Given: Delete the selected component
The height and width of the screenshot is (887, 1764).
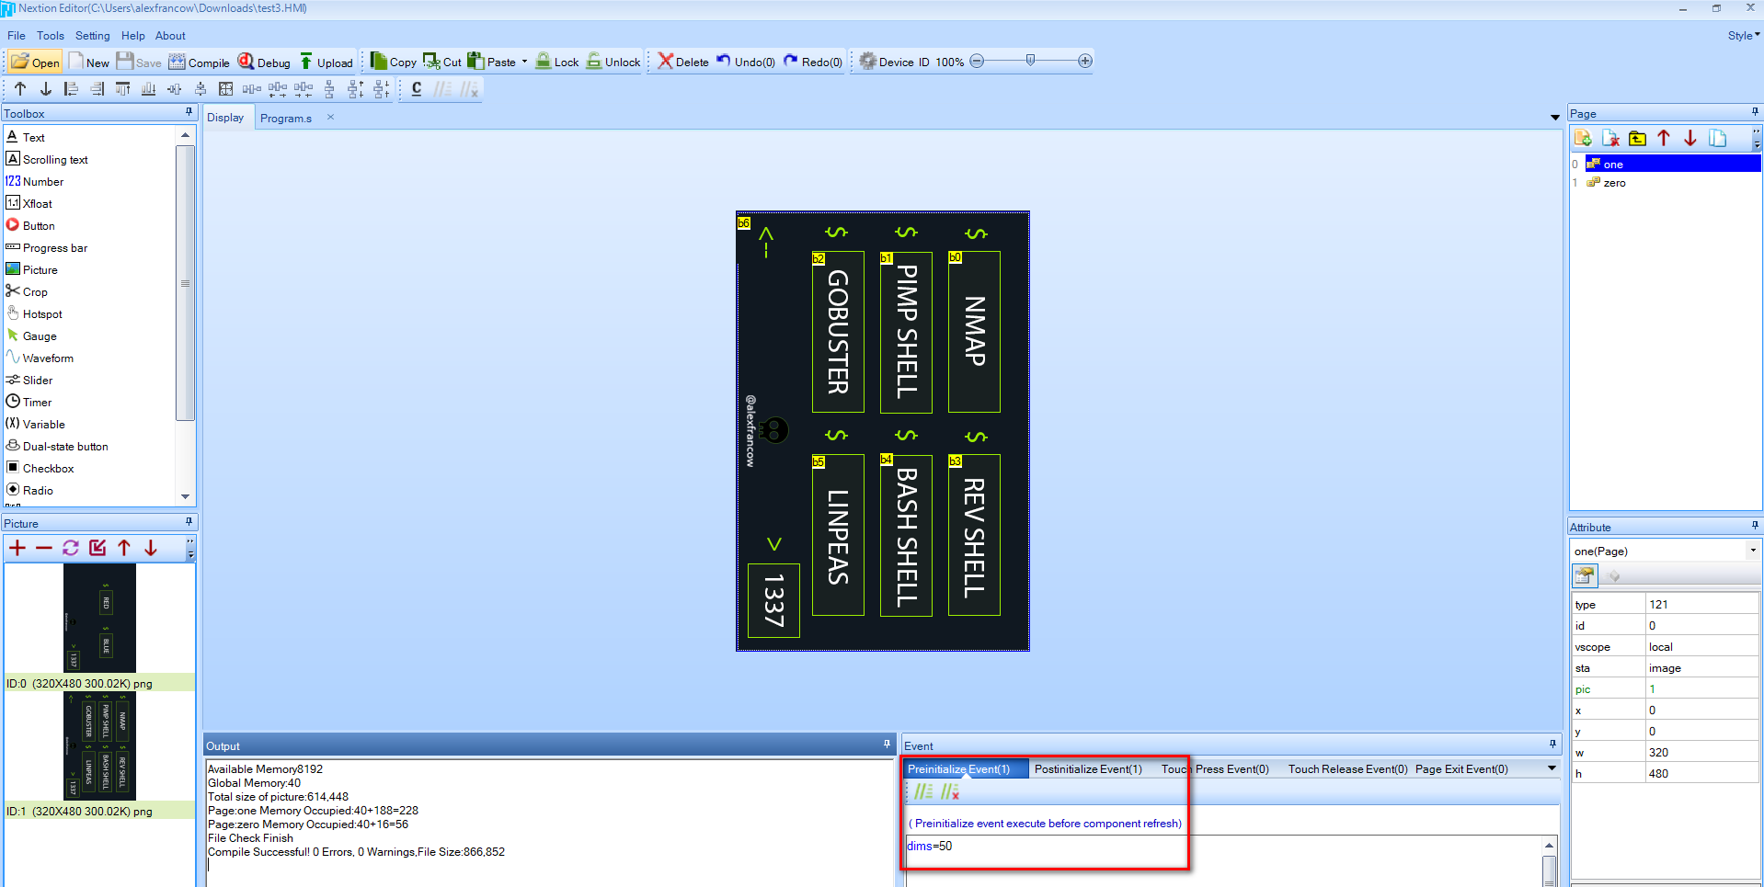Looking at the screenshot, I should coord(683,62).
